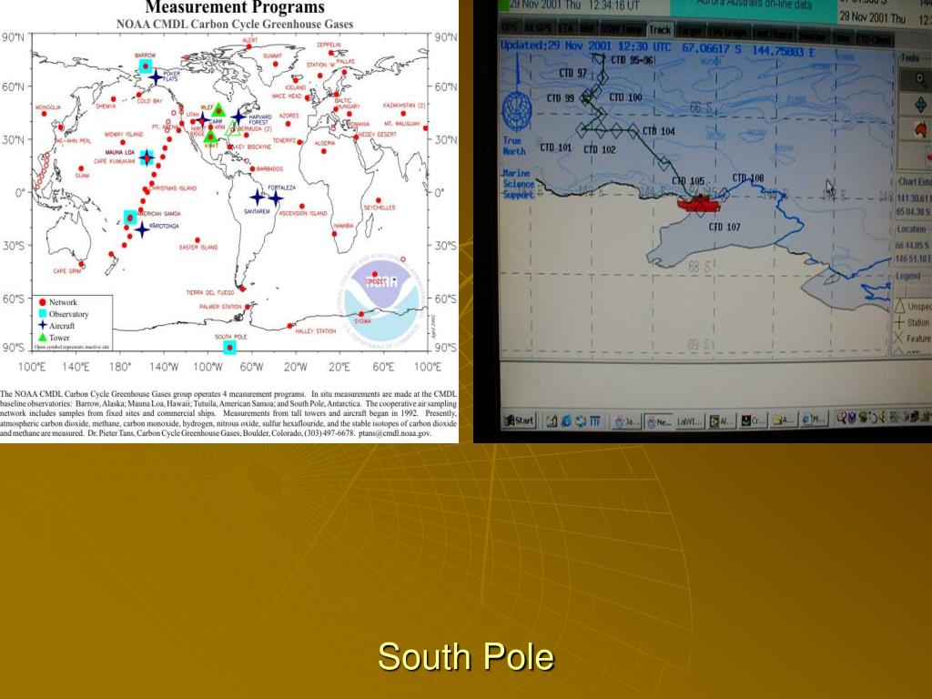This screenshot has width=932, height=699.
Task: Click the 'SOUTH POLE' site label on map
Action: click(x=231, y=337)
